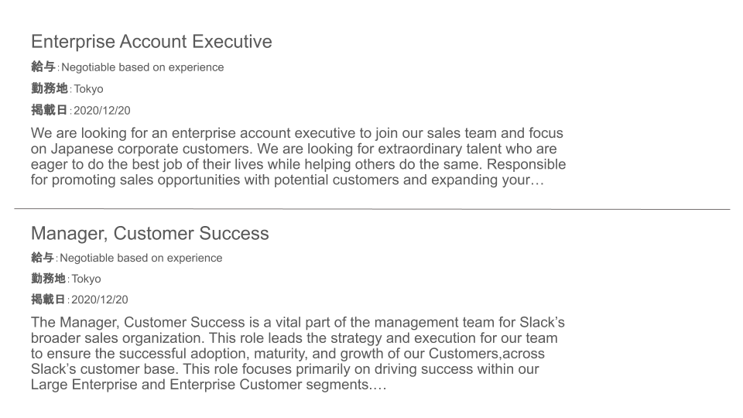Click the 給与 label in the first listing
Viewport: 743px width, 418px height.
[x=43, y=67]
